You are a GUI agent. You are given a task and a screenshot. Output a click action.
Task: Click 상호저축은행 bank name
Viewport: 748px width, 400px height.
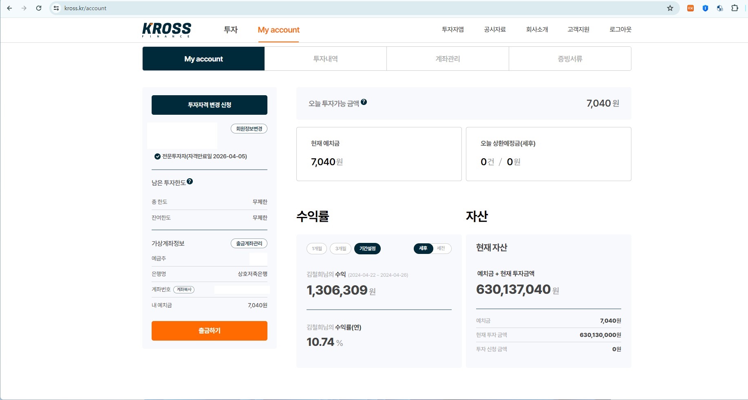[253, 274]
